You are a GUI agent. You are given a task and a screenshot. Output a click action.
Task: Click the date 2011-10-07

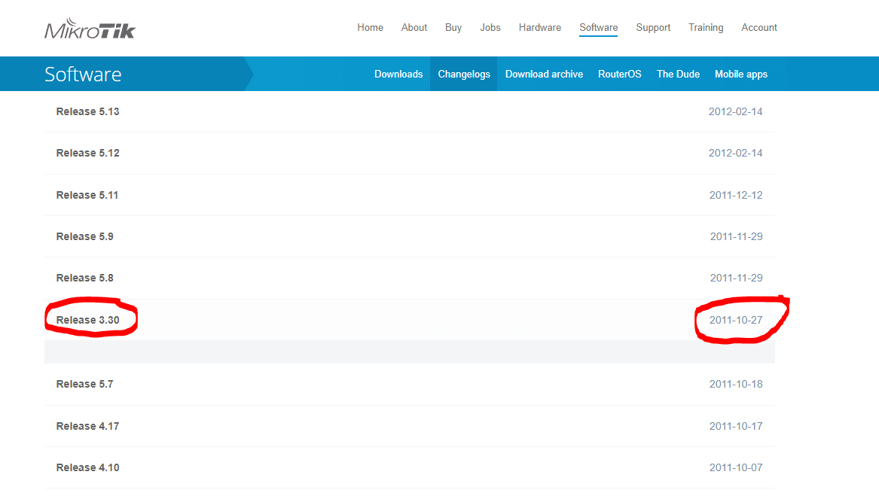[x=735, y=467]
